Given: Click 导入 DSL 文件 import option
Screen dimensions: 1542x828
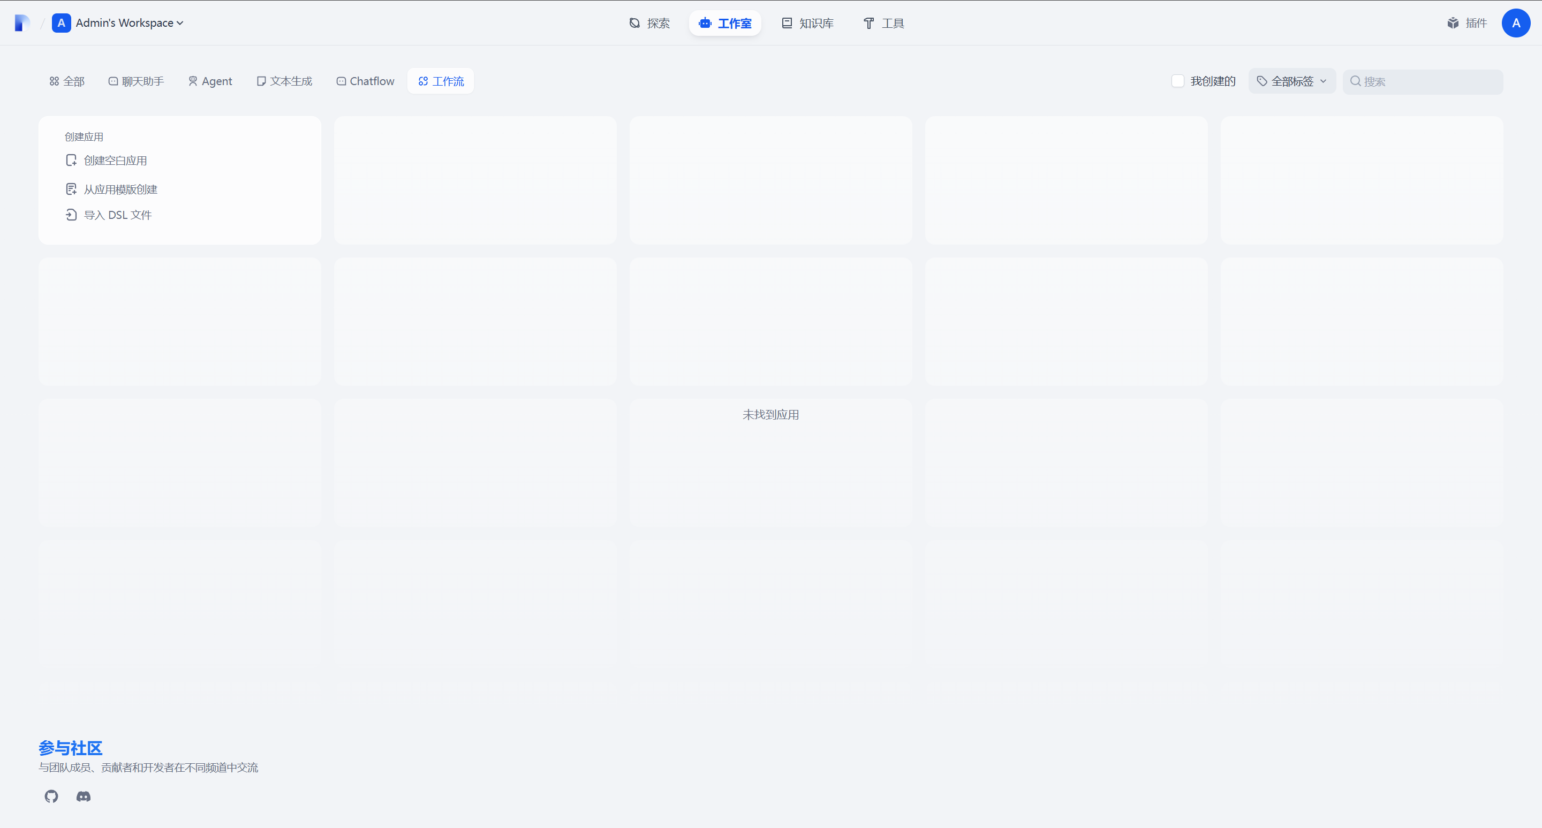Looking at the screenshot, I should pos(108,215).
